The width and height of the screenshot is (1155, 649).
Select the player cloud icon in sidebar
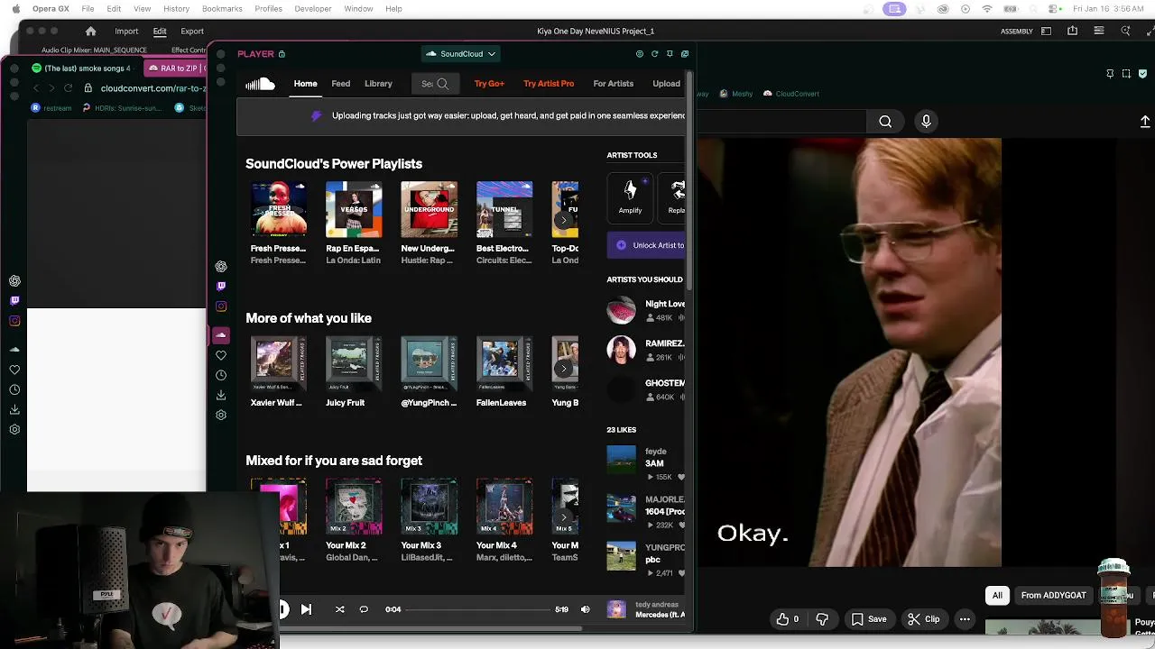221,335
